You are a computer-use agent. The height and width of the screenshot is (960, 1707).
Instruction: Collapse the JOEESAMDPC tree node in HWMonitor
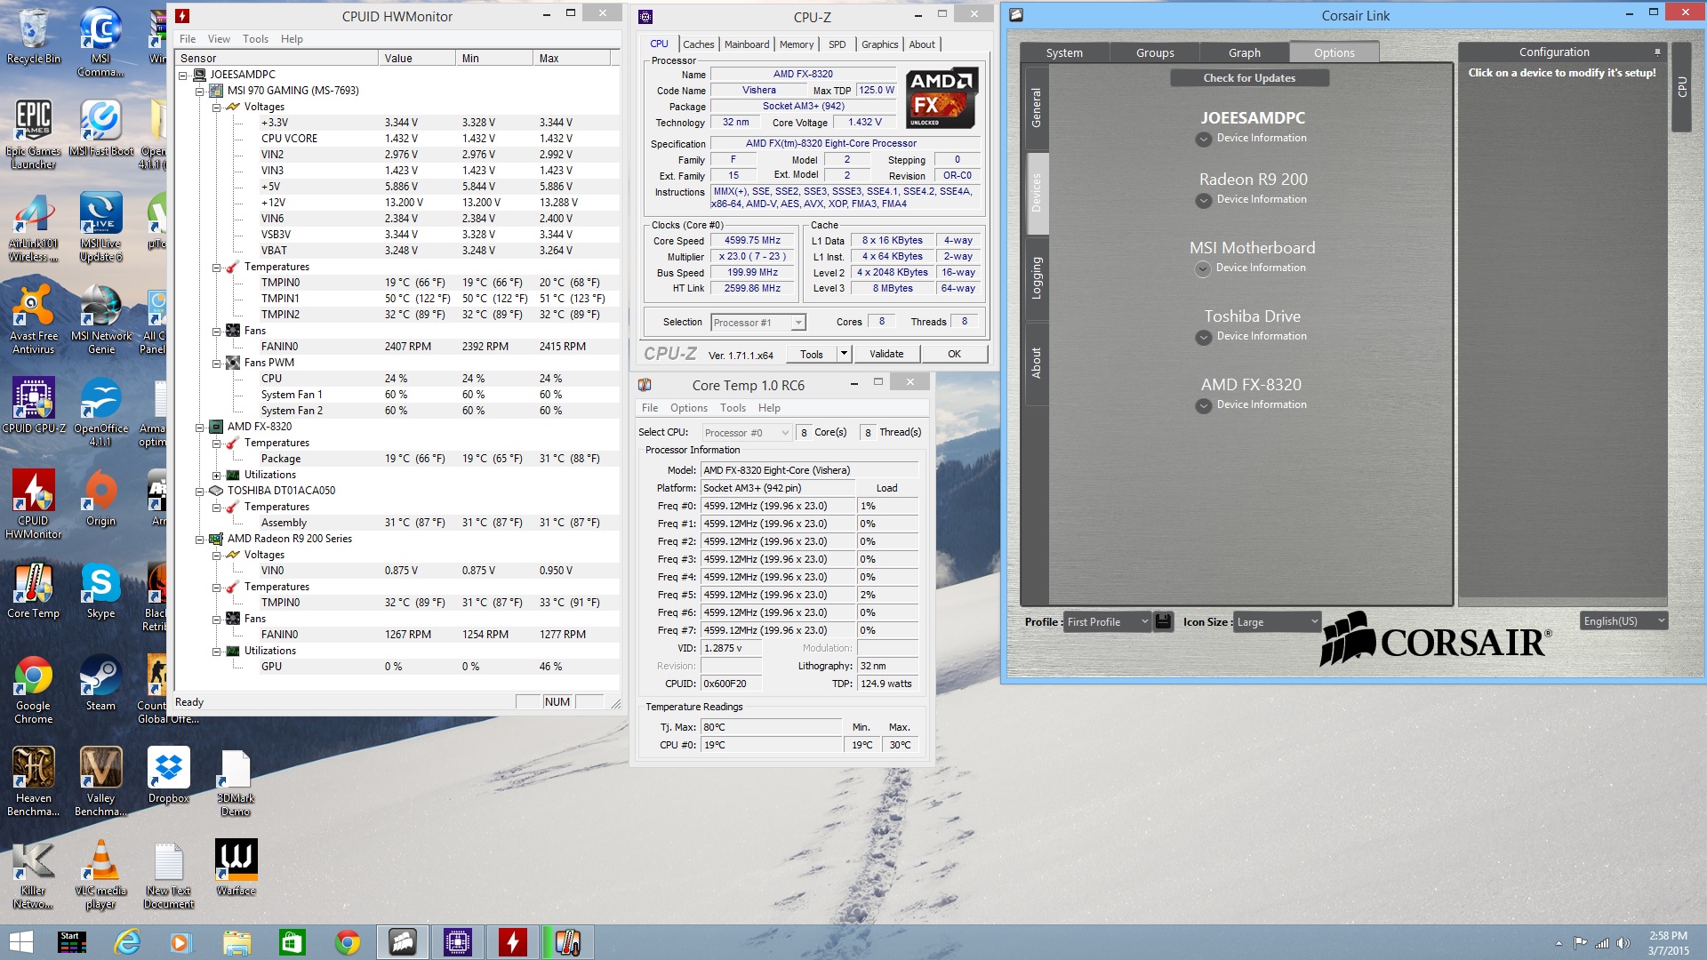coord(183,75)
